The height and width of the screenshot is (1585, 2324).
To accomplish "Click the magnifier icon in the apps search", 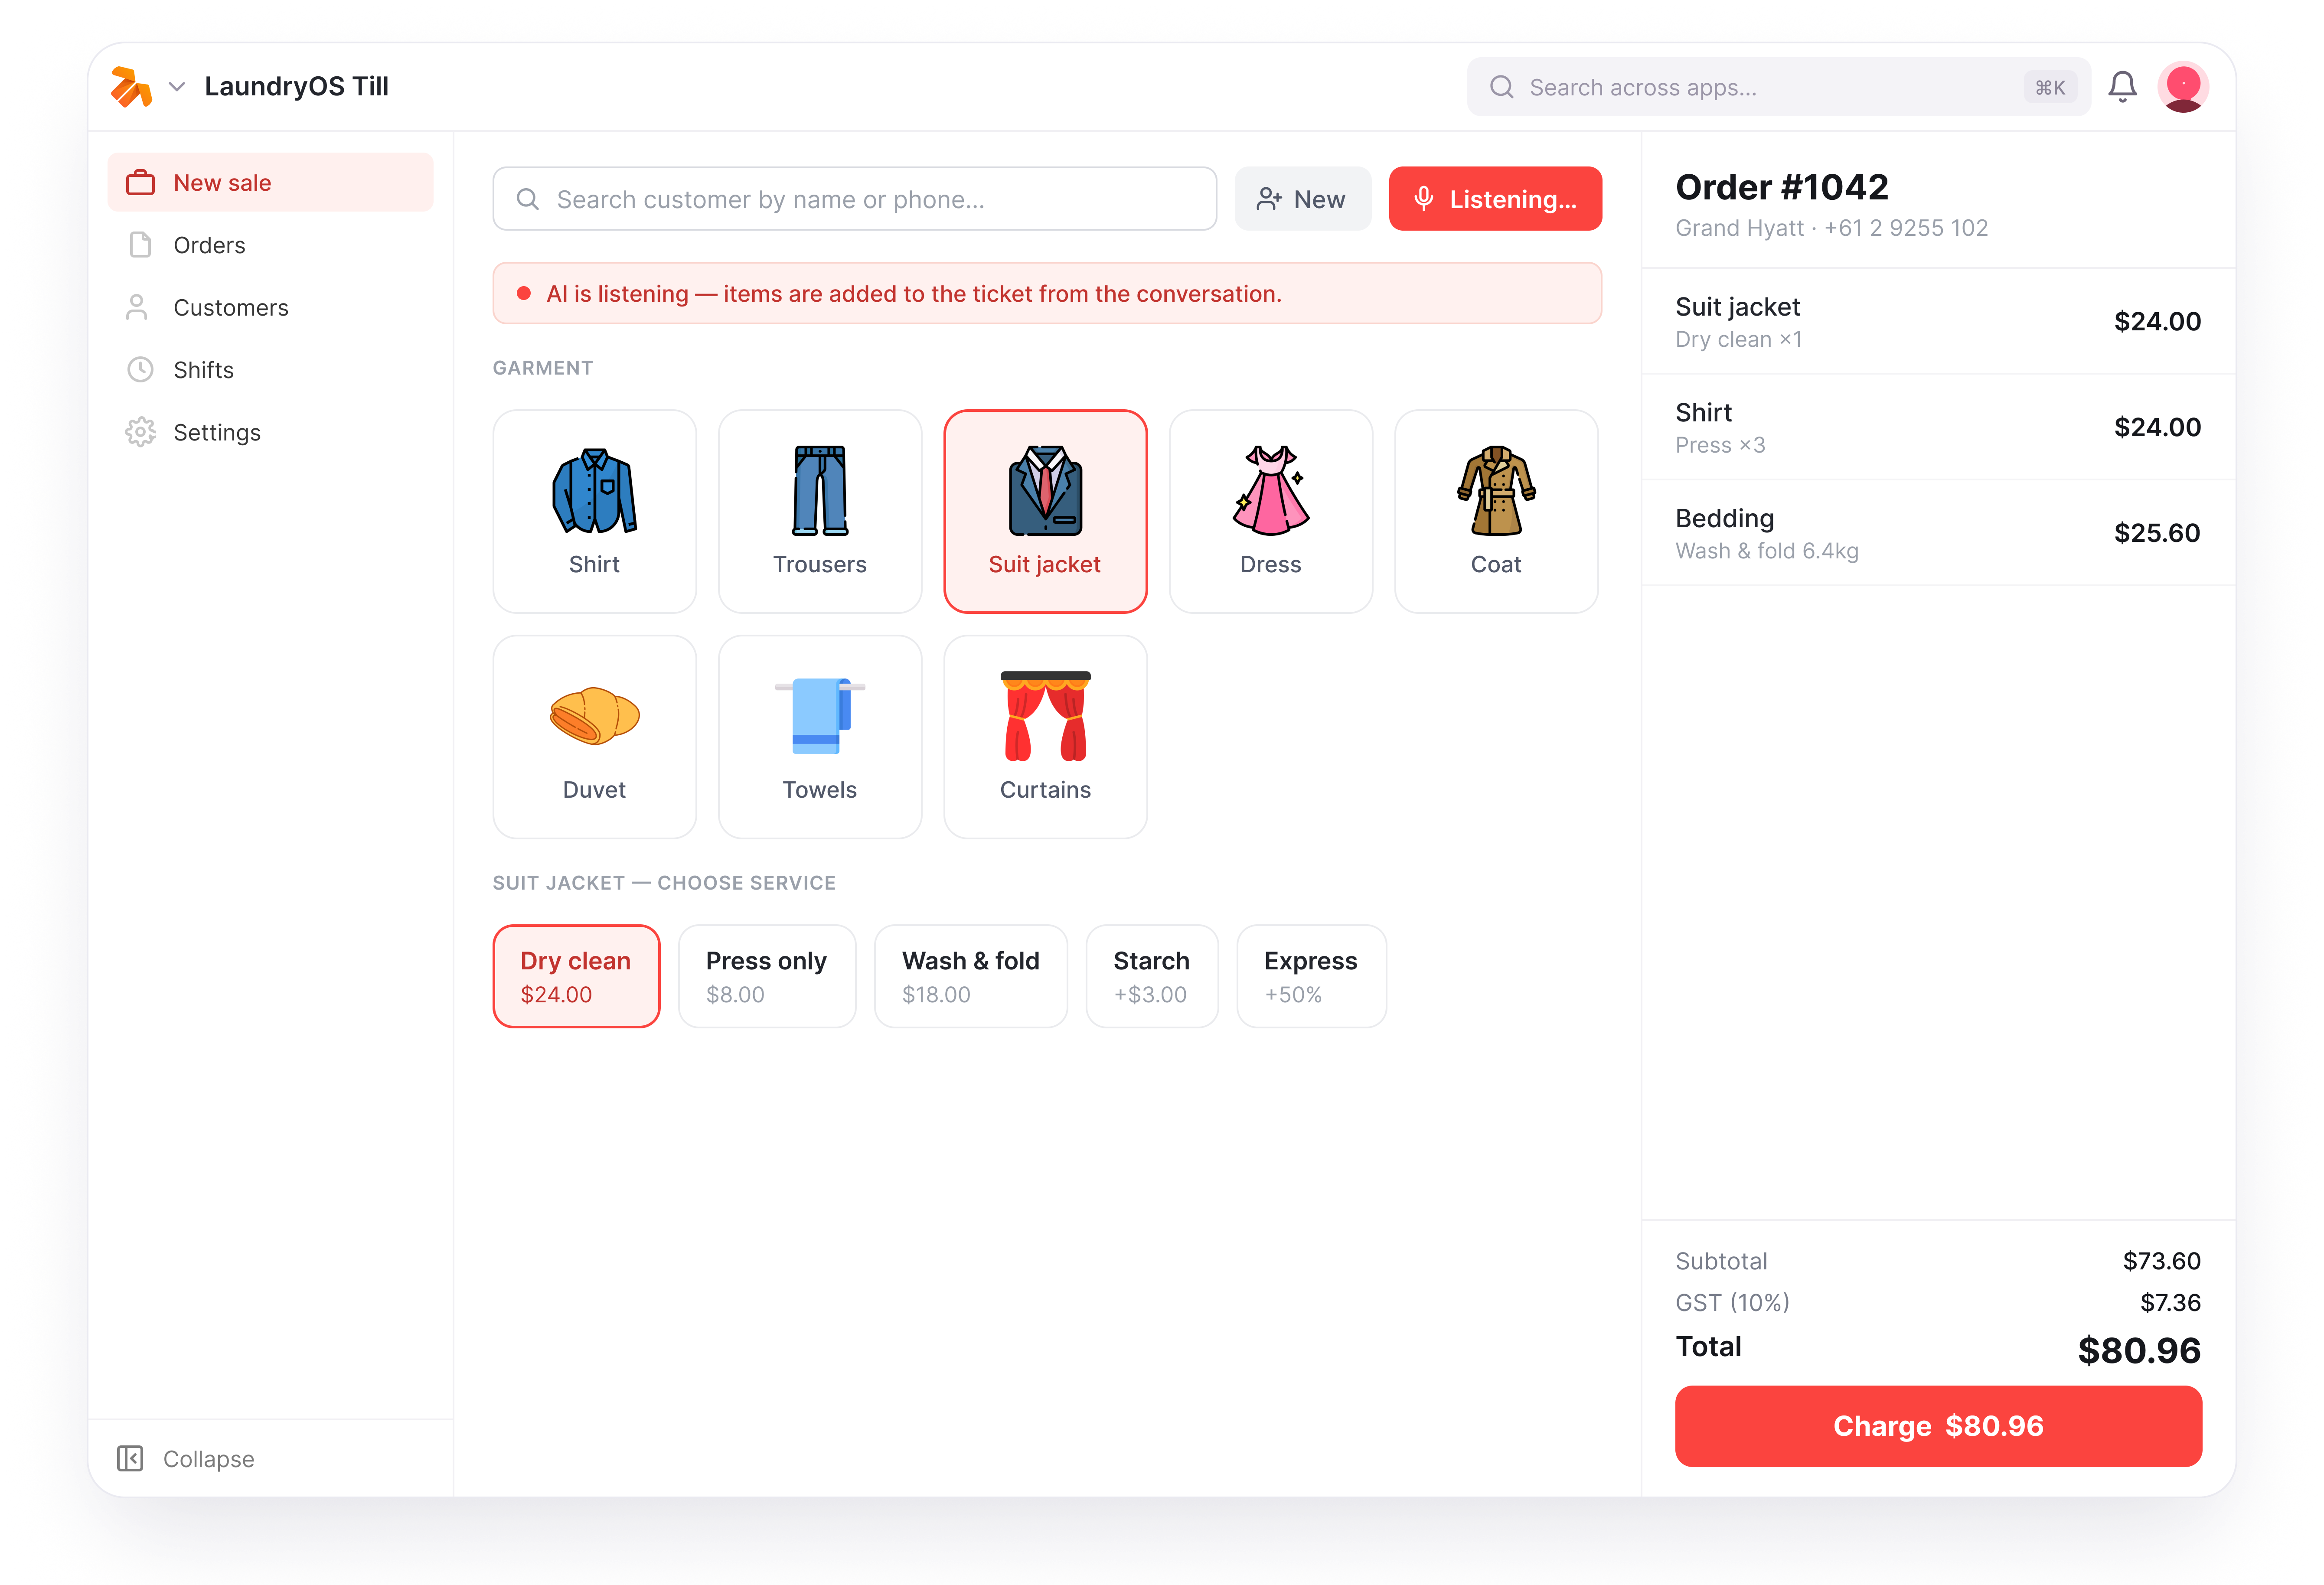I will [x=1501, y=87].
